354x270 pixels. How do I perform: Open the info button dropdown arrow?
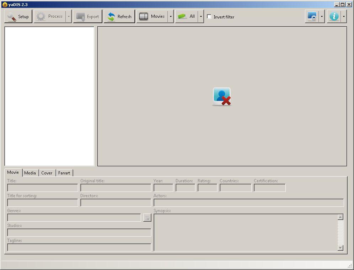coord(344,16)
